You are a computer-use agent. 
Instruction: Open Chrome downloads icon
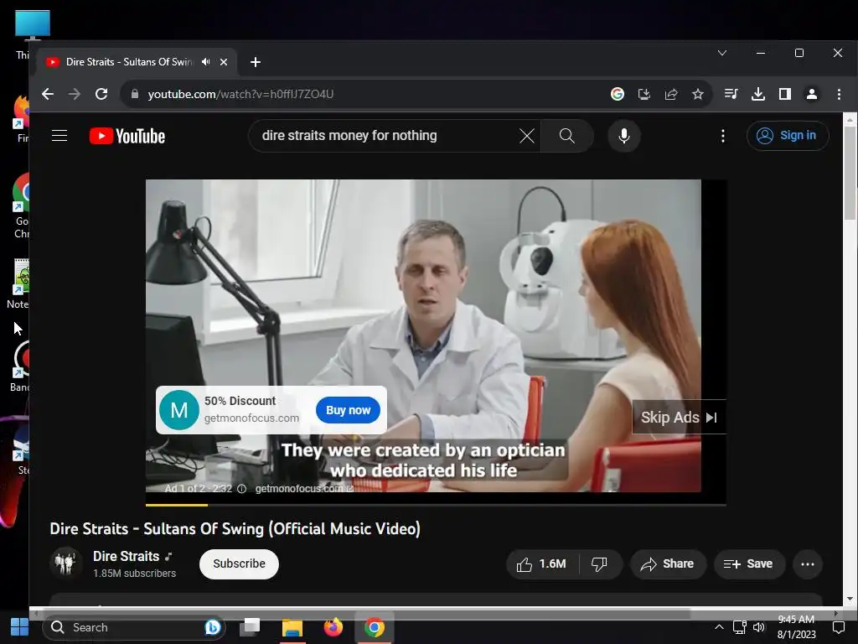(x=757, y=94)
